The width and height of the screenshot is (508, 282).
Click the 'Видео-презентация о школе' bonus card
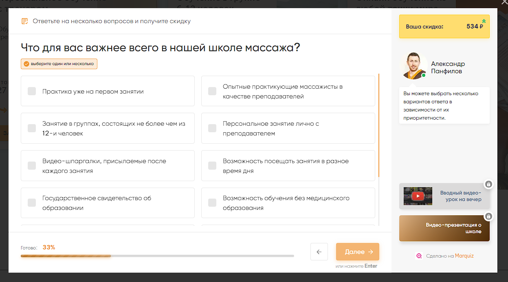tap(444, 228)
